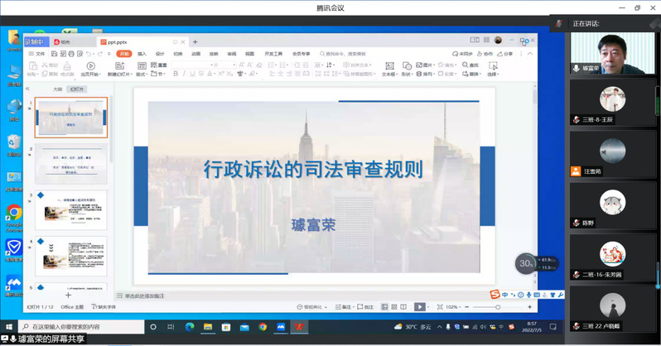
Task: Switch to the 大纲 outline view tab
Action: pyautogui.click(x=57, y=89)
